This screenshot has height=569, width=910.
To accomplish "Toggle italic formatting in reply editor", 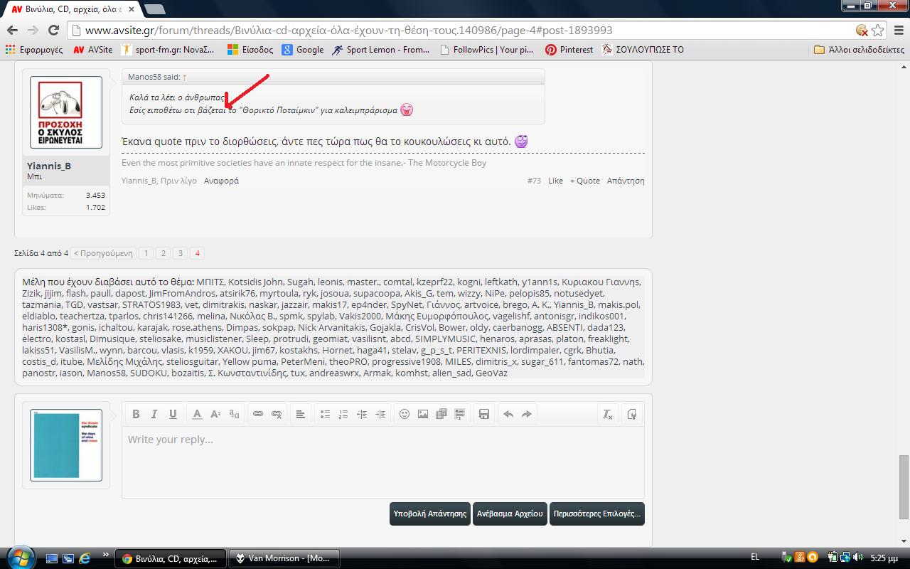I will [x=154, y=414].
